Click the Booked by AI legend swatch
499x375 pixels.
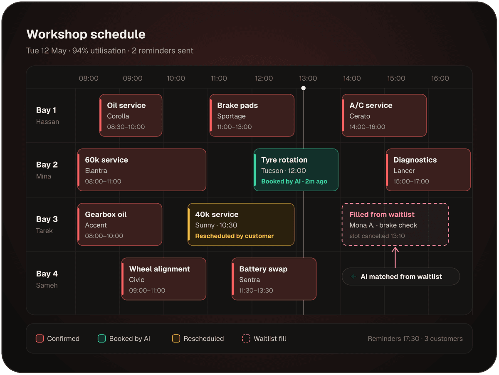[x=101, y=338]
